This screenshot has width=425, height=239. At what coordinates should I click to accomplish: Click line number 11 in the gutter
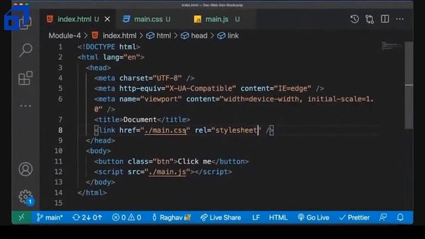tap(58, 161)
